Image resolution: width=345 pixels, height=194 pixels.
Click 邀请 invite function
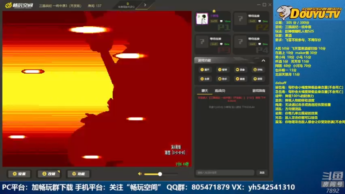tap(240, 79)
